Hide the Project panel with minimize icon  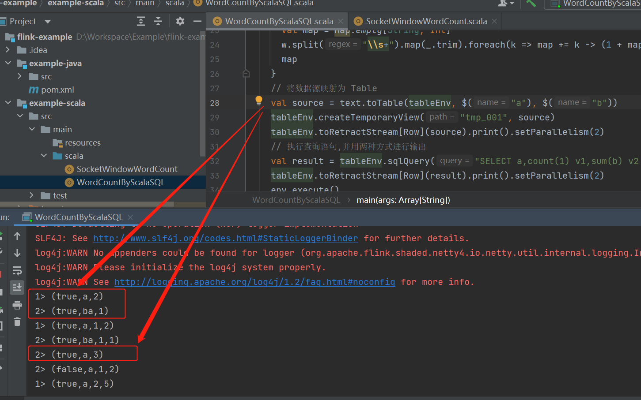pyautogui.click(x=197, y=21)
